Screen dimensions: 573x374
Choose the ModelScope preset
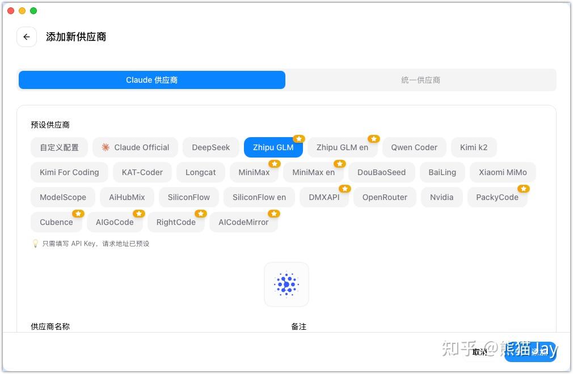[63, 197]
